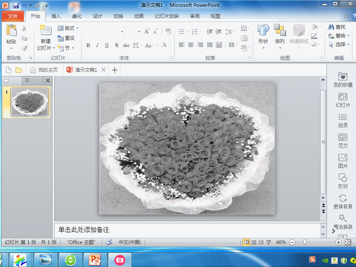Screen dimensions: 356x267
Task: Toggle text Shadow formatting
Action: (x=116, y=45)
